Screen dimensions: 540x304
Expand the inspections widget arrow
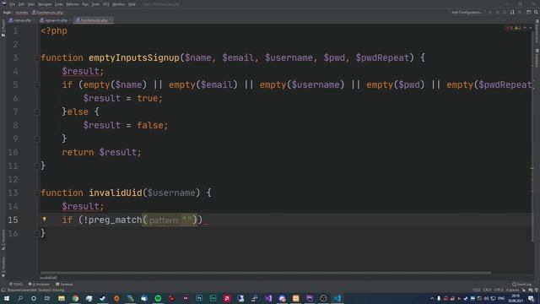coord(531,28)
